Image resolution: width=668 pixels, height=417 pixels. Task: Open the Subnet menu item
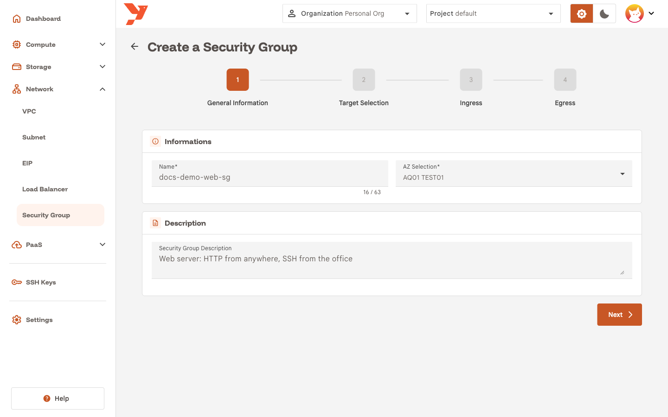click(60, 137)
